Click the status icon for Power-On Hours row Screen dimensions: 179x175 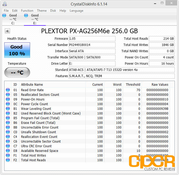tap(8, 99)
